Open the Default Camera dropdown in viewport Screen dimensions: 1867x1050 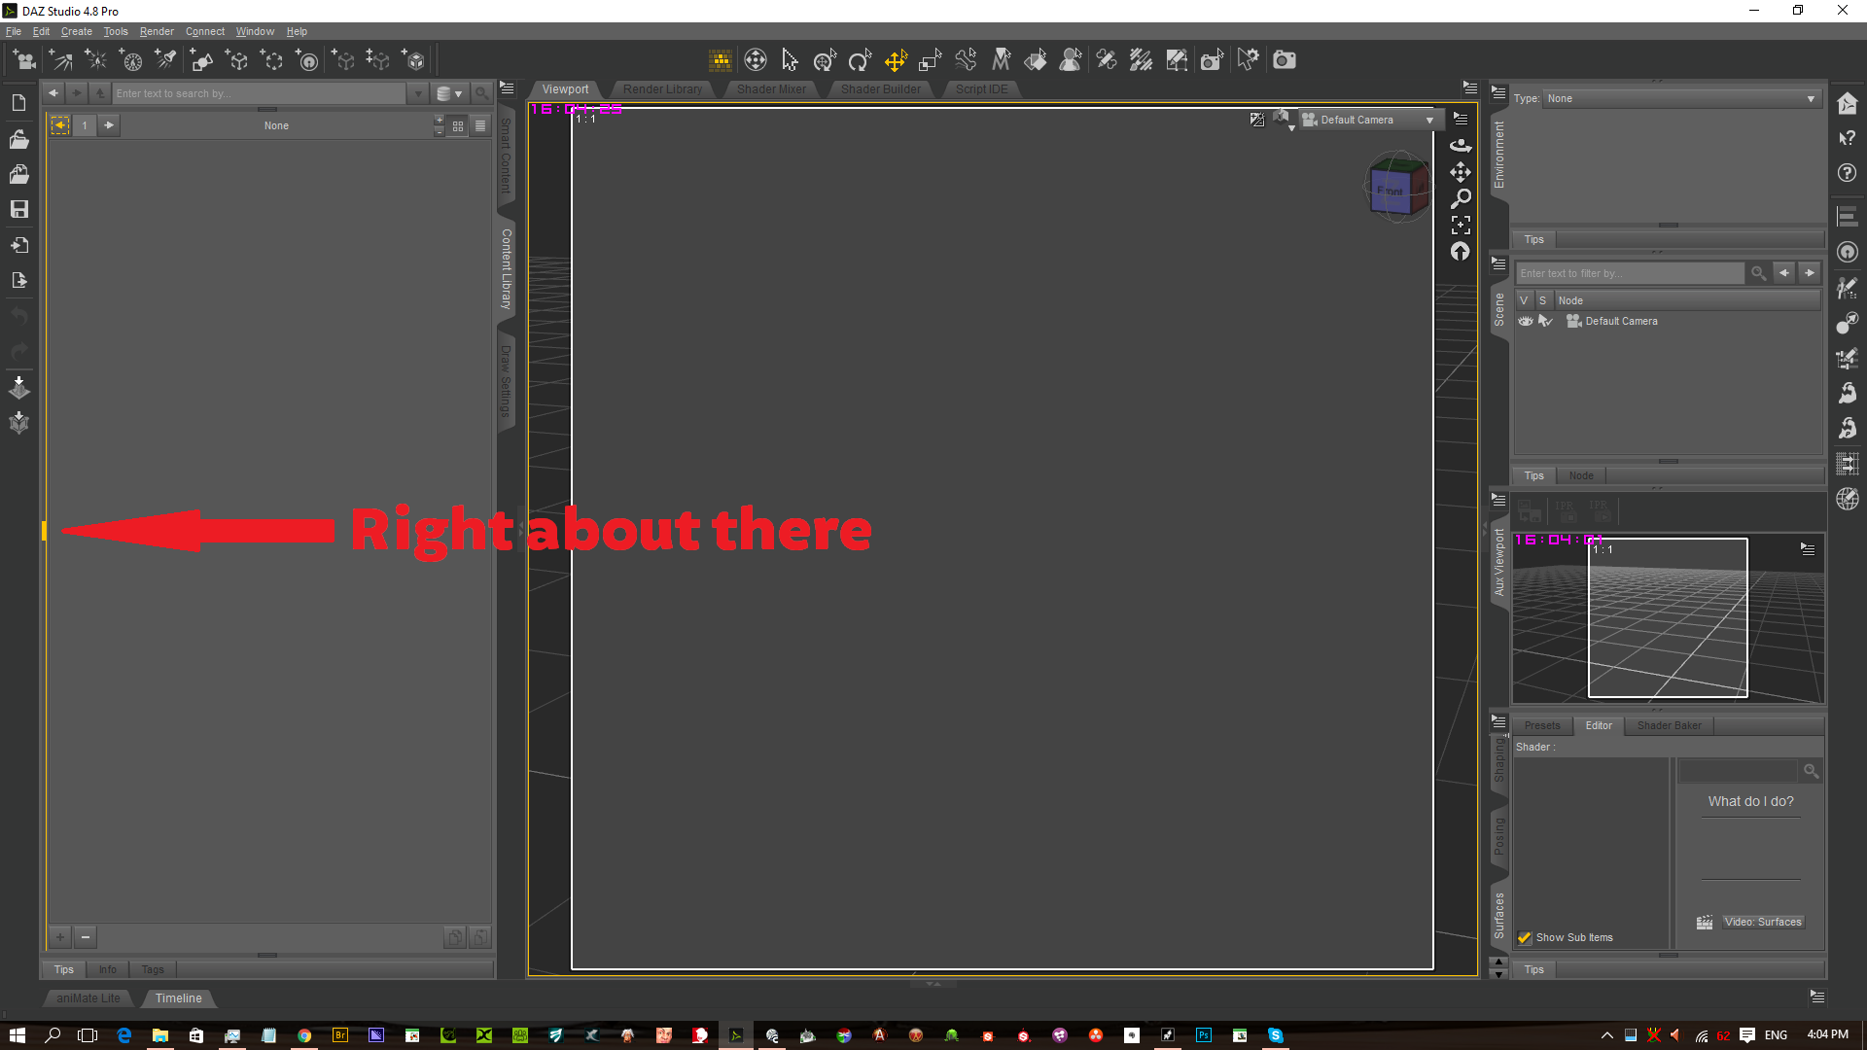[1427, 120]
